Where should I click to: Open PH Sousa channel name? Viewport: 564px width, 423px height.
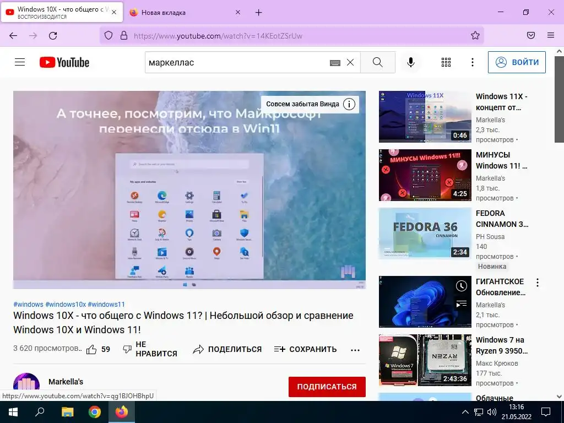click(490, 237)
